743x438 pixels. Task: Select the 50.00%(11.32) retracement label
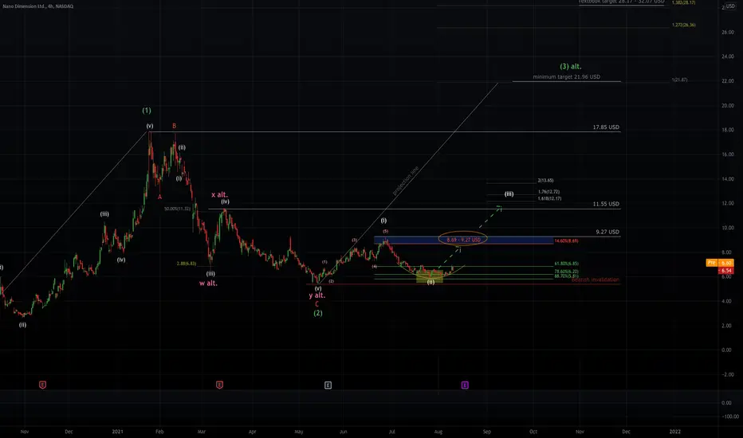pos(177,209)
